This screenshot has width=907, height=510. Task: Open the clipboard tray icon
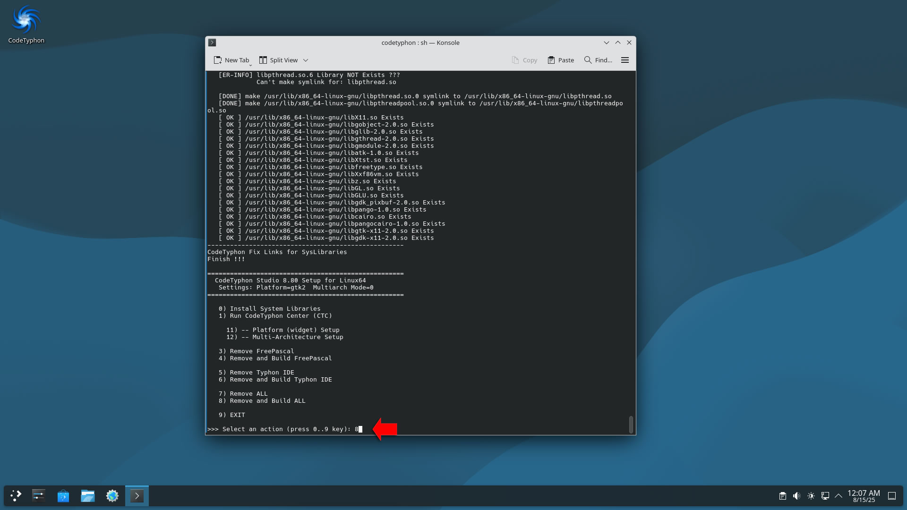tap(783, 496)
